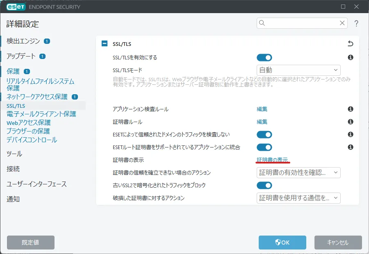Toggle SSL/TLSを有効にする switch

click(264, 58)
